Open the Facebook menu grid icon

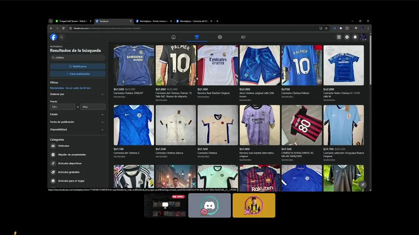point(339,37)
